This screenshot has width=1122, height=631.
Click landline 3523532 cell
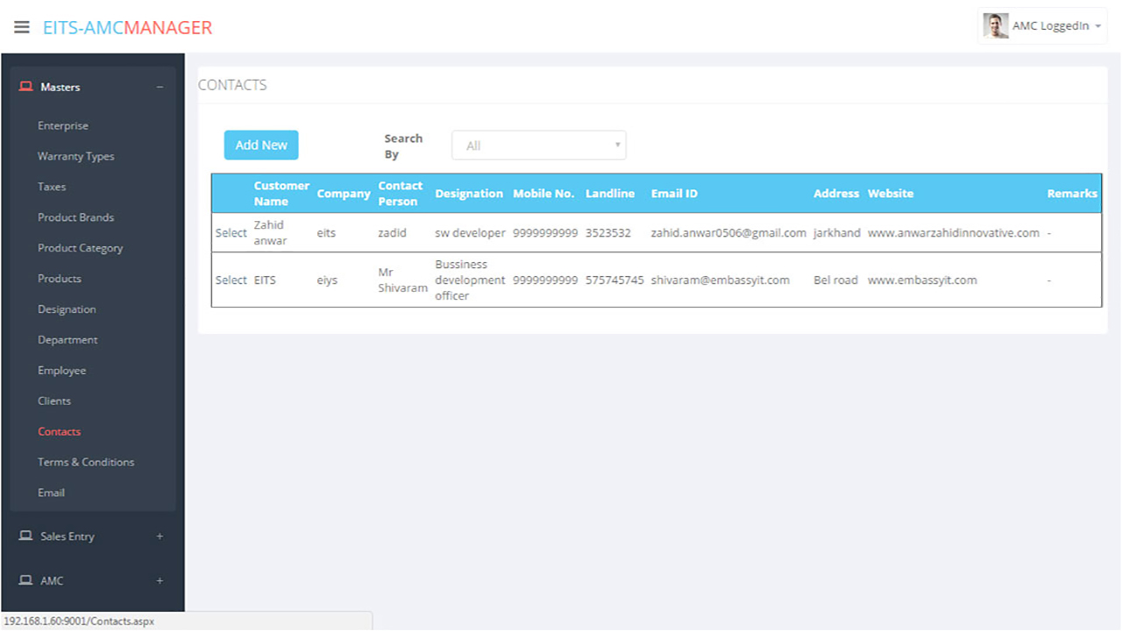pos(608,233)
